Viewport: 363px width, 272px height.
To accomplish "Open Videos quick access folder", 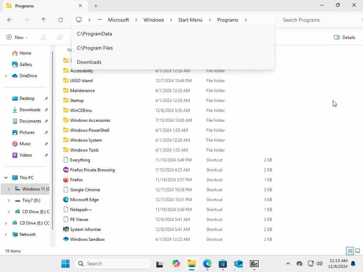I will (26, 155).
